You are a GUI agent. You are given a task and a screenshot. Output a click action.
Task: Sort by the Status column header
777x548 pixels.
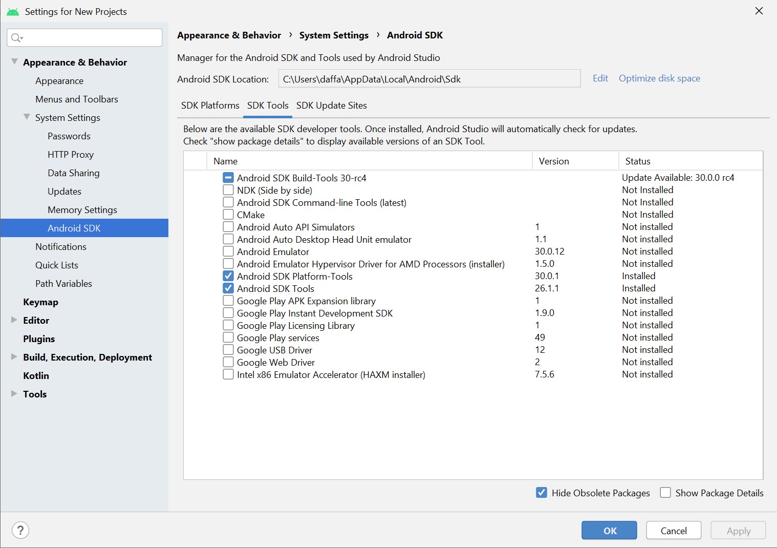691,161
